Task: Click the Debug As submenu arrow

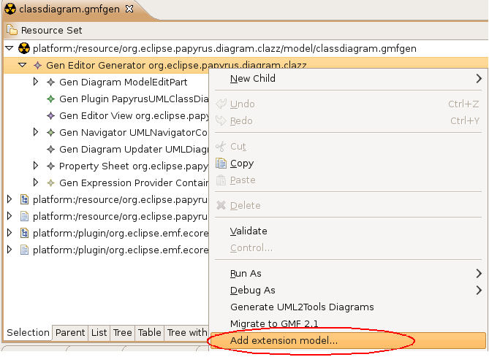Action: (479, 291)
